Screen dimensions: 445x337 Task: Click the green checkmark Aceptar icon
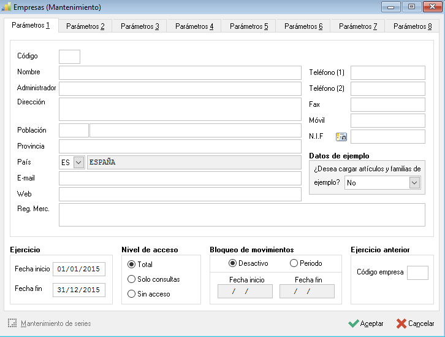[353, 323]
